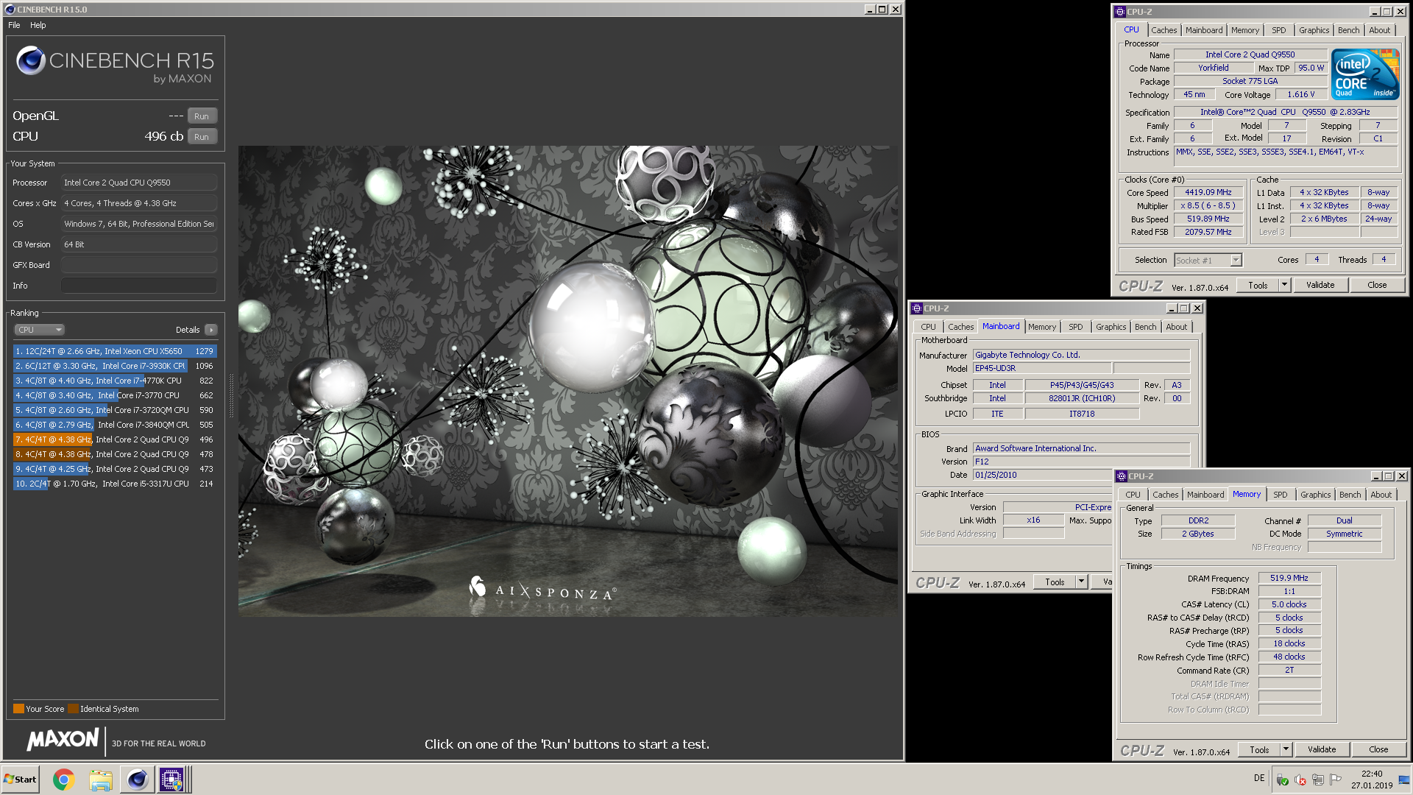Select Bench tab in Mainboard CPU-Z window
The width and height of the screenshot is (1413, 795).
click(x=1145, y=327)
